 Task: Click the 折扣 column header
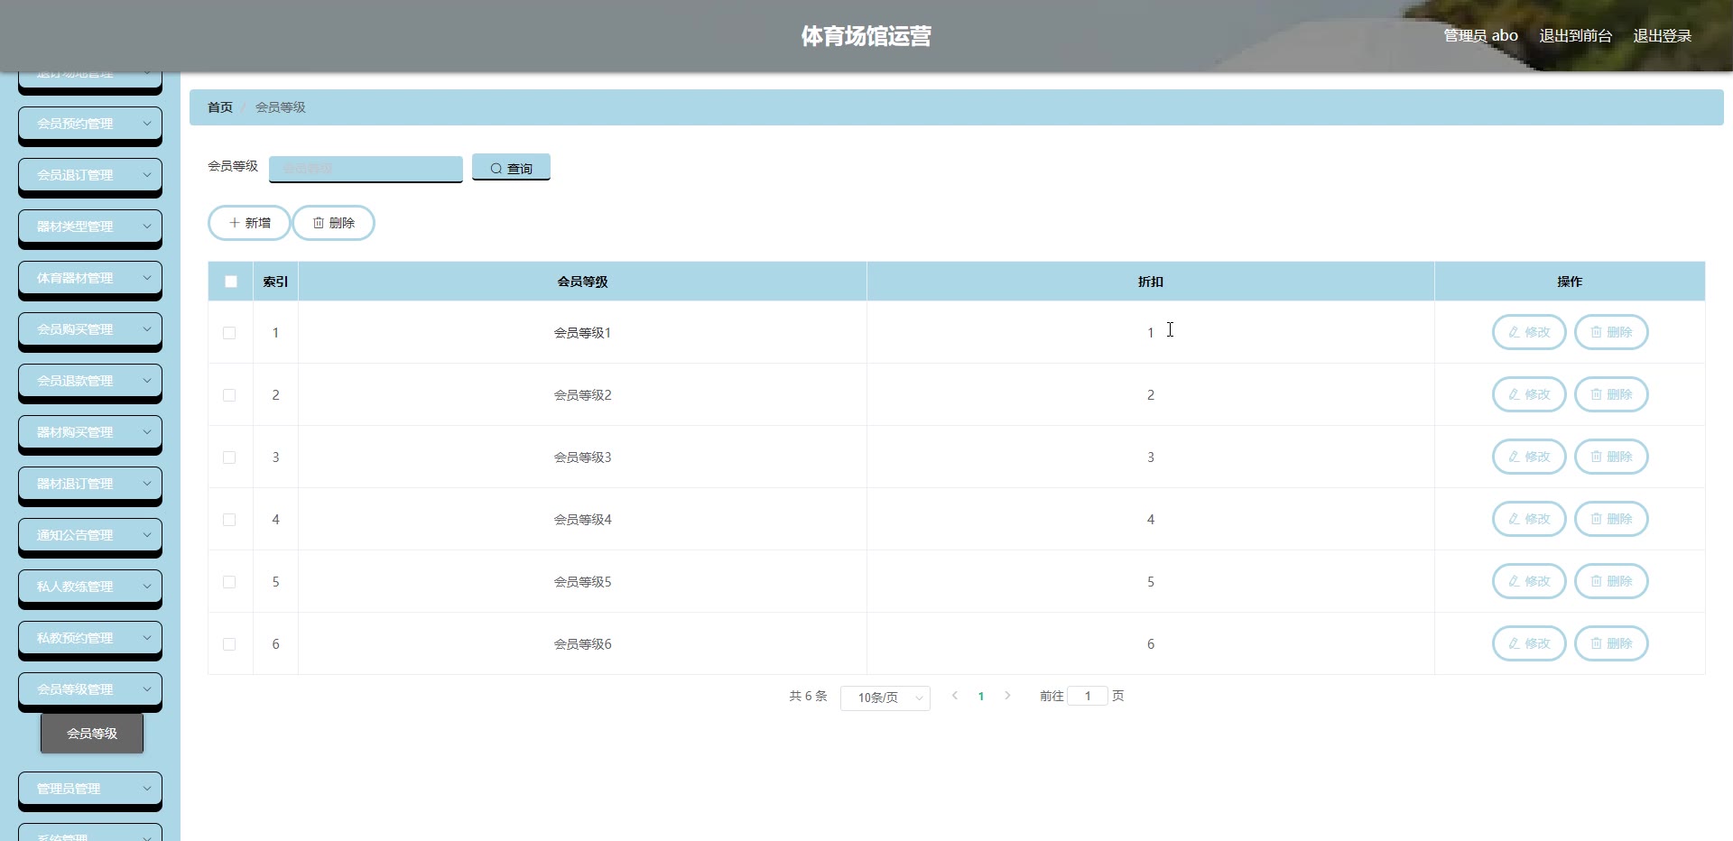(x=1150, y=282)
